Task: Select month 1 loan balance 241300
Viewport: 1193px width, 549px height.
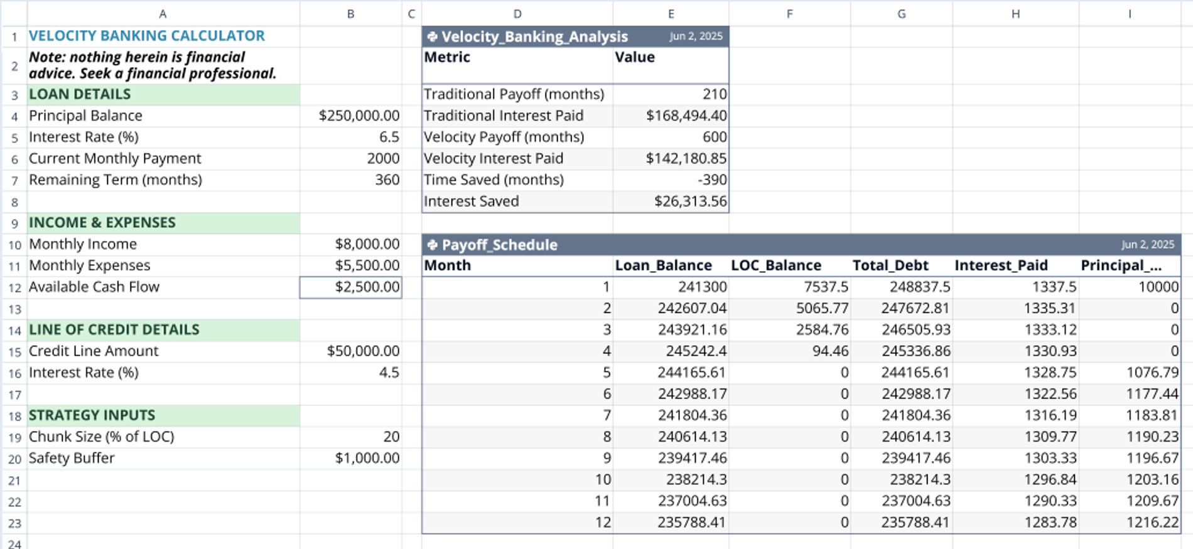Action: click(671, 287)
